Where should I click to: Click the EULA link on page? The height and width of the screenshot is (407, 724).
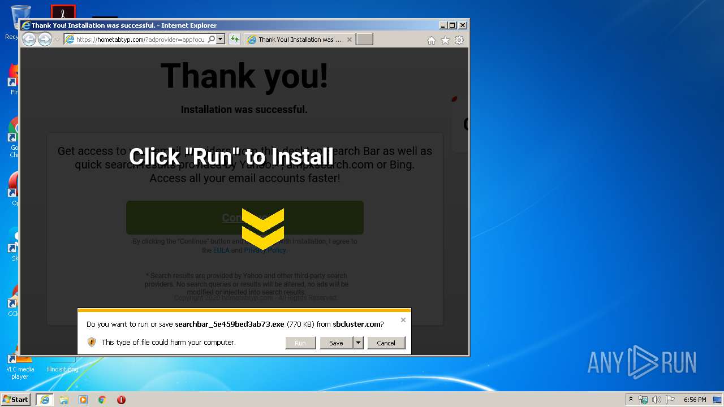(x=221, y=250)
